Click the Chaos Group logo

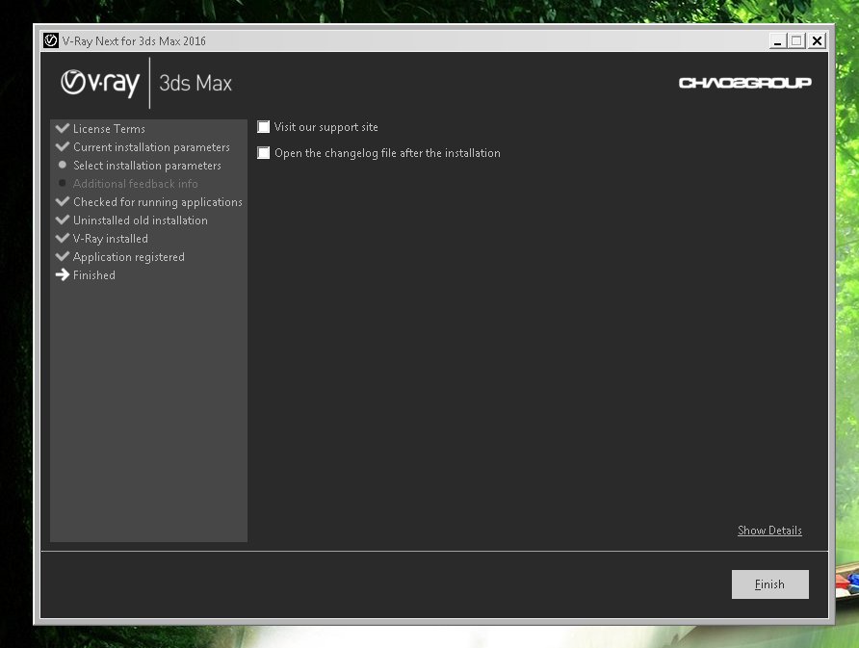click(x=745, y=83)
